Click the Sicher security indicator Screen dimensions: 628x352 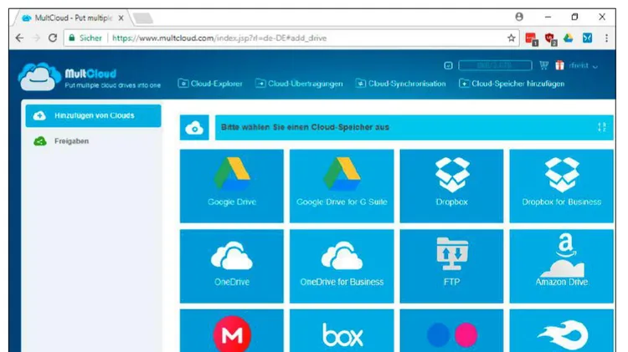coord(85,38)
